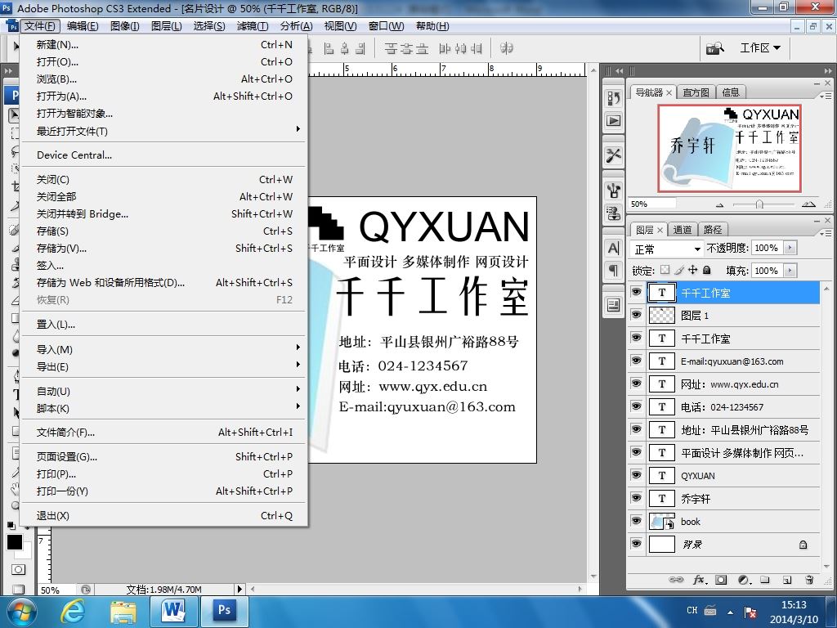Select the 平面设计 多媒体制作 text layer
The image size is (837, 628).
[x=733, y=453]
